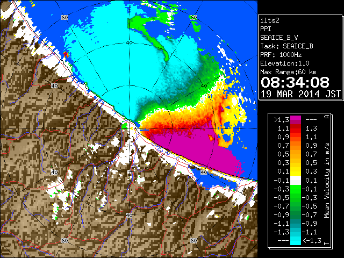The image size is (344, 258).
Task: Select the 19 MAR 2014 JST date
Action: click(x=300, y=94)
